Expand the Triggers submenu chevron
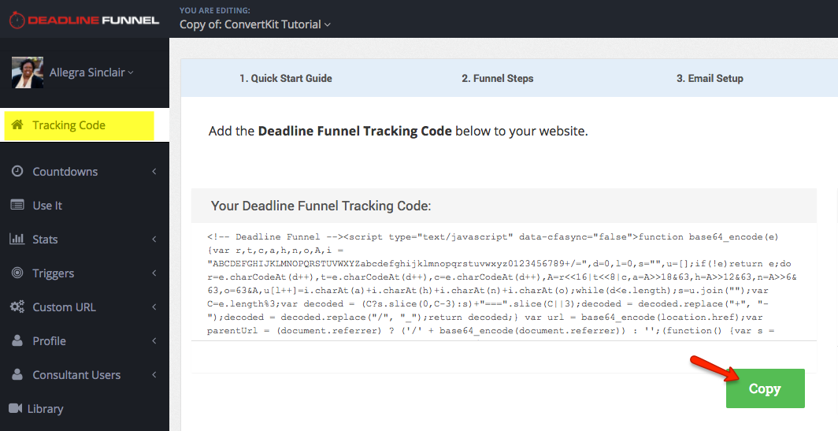The image size is (838, 431). [x=154, y=273]
